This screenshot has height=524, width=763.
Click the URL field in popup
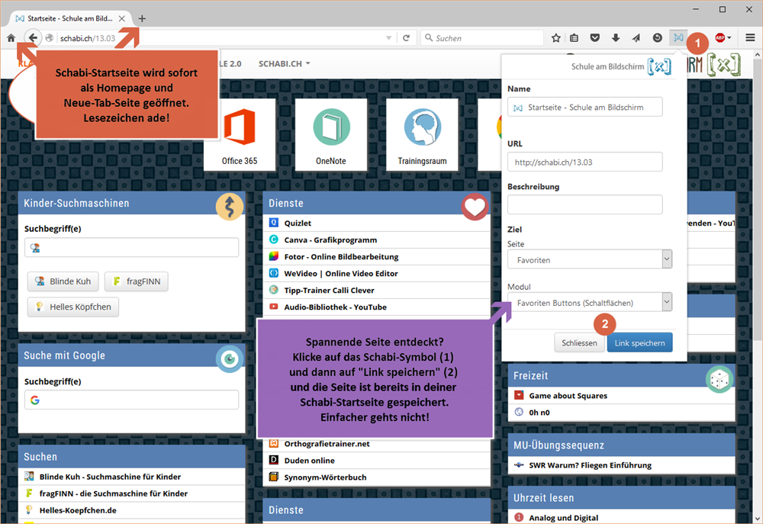coord(584,162)
